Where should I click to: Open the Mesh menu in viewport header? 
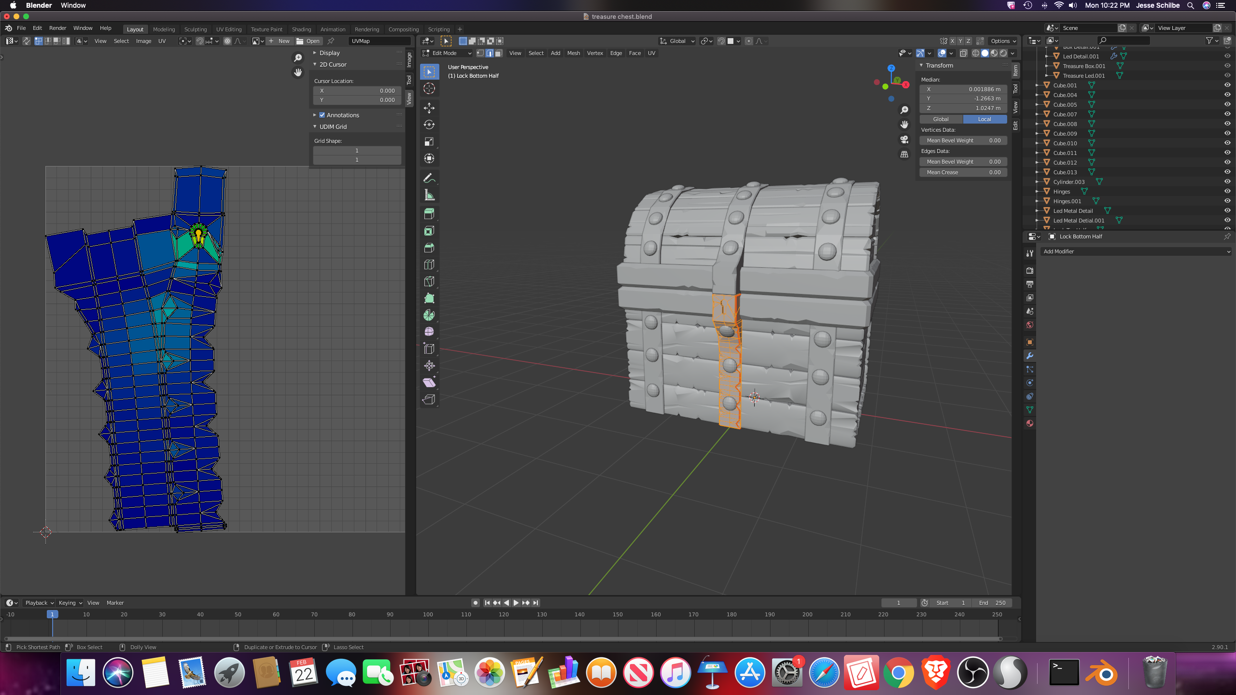click(573, 53)
